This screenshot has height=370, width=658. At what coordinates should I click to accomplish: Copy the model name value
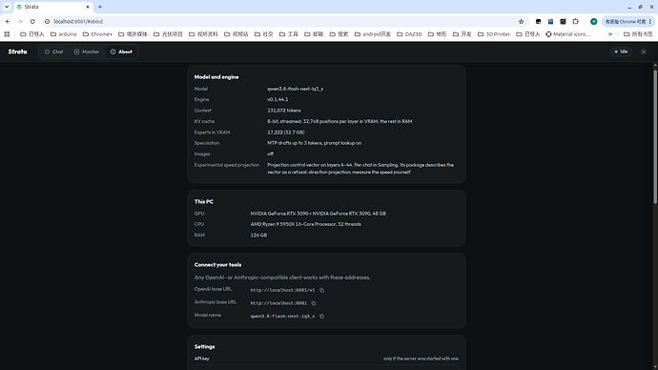pos(322,317)
